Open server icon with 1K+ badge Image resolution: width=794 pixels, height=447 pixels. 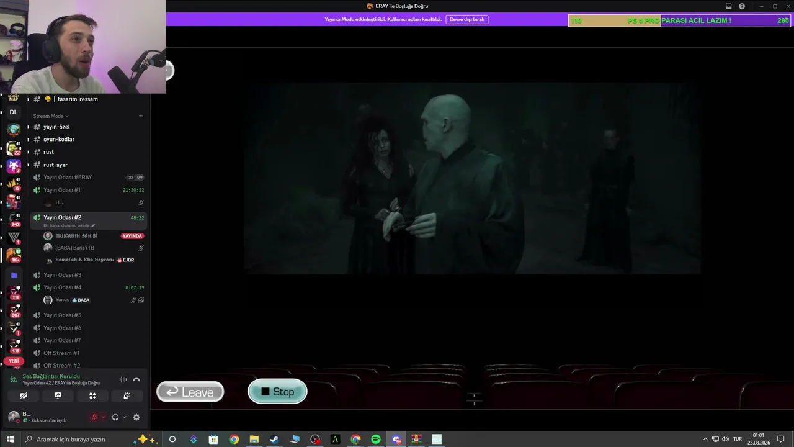[14, 255]
